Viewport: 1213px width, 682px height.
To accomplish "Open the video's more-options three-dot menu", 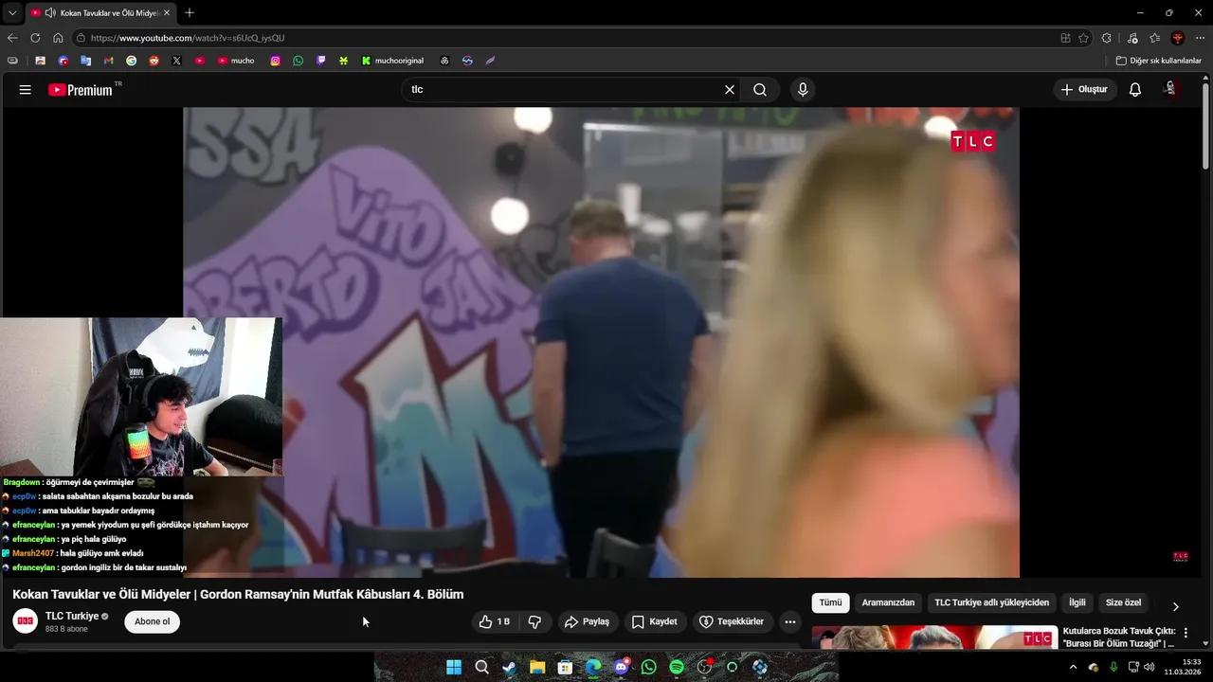I will coord(789,621).
